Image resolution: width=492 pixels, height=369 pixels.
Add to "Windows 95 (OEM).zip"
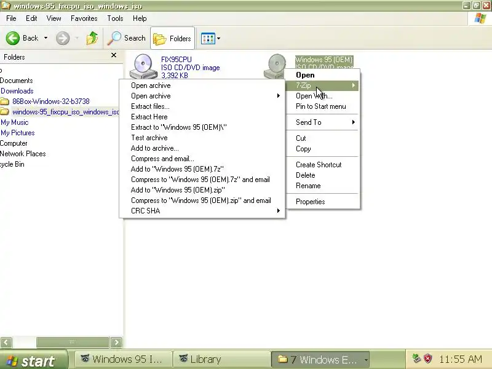(x=202, y=190)
